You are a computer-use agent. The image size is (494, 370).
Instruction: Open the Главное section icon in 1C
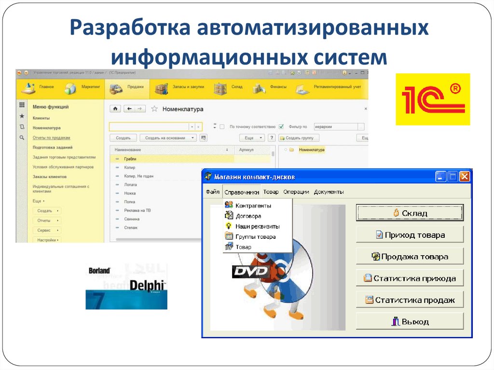pyautogui.click(x=28, y=89)
